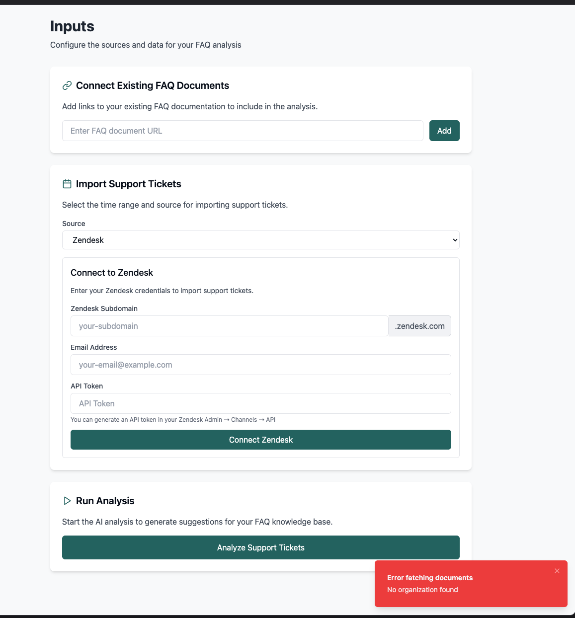Click the Email Address field label

tap(94, 347)
